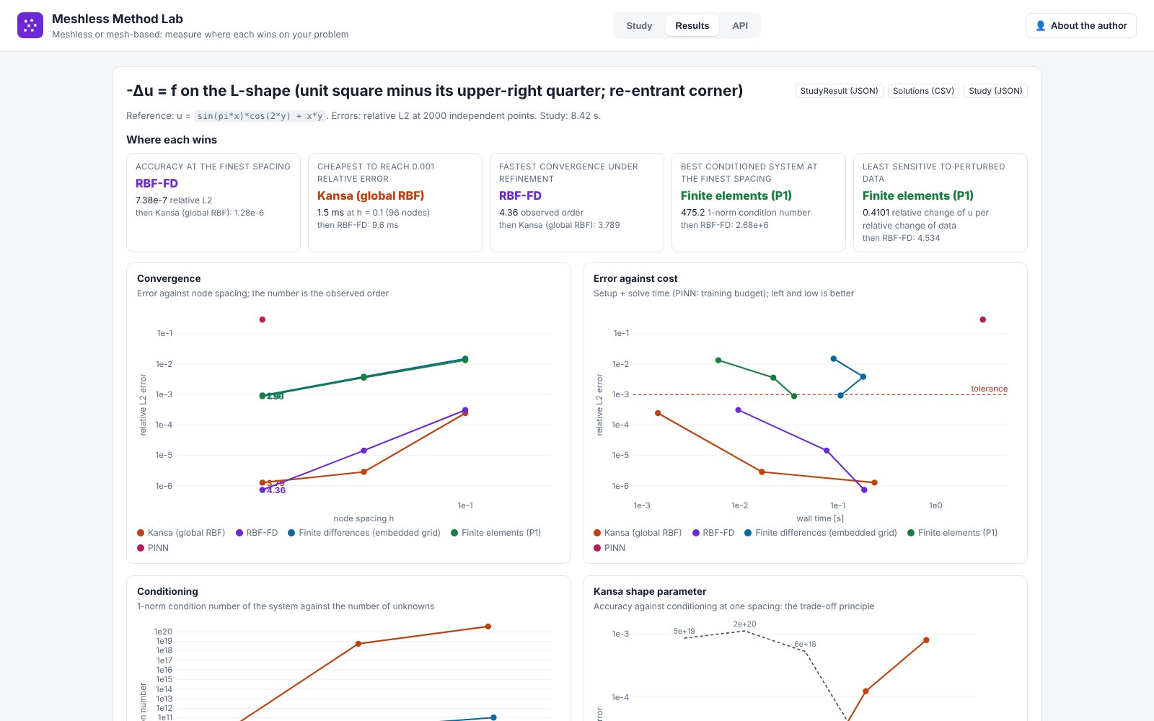Click Finite elements (P1) legend entry in Error against cost
This screenshot has width=1154, height=721.
953,533
